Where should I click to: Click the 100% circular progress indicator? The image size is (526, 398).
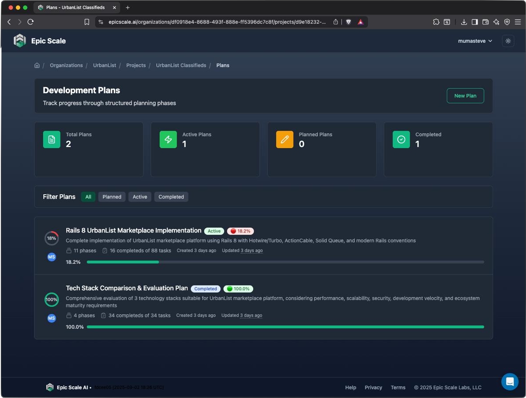[x=51, y=300]
